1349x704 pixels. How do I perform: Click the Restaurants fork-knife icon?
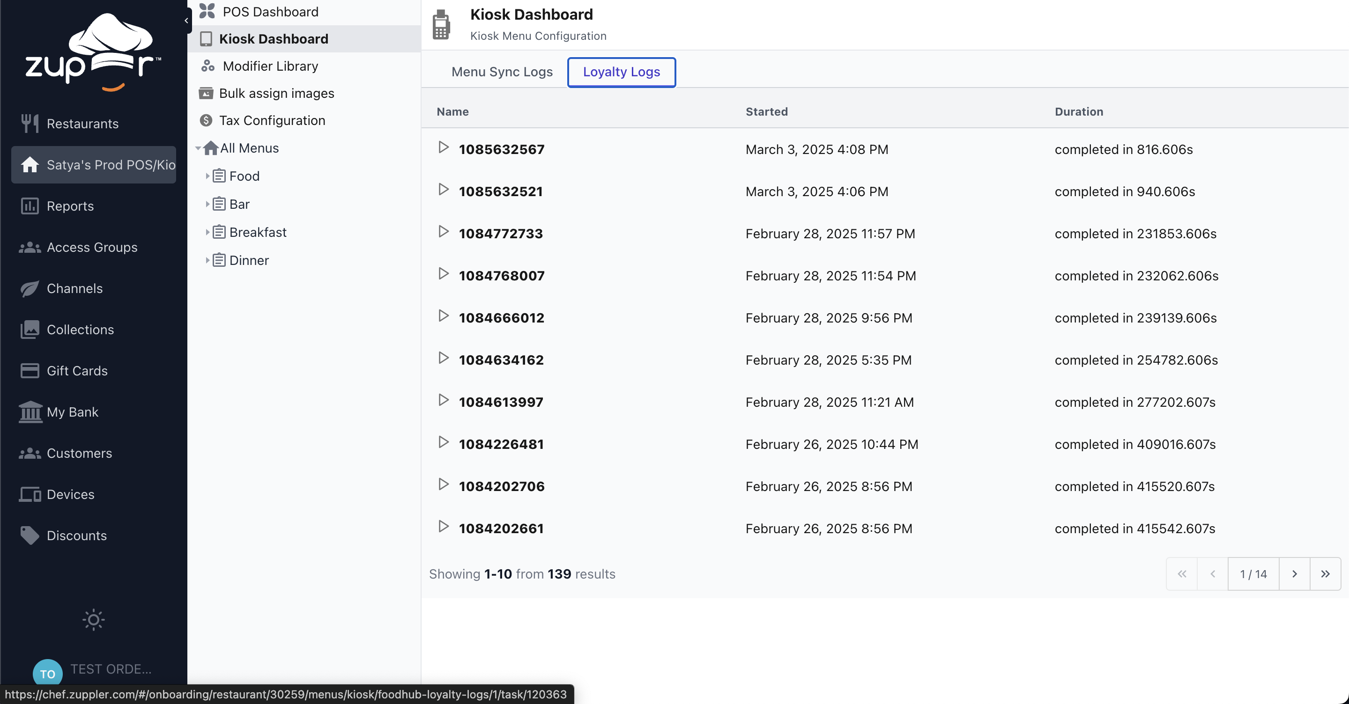click(30, 124)
